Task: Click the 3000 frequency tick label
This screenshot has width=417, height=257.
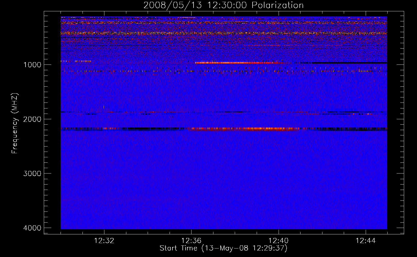Action: pyautogui.click(x=32, y=173)
